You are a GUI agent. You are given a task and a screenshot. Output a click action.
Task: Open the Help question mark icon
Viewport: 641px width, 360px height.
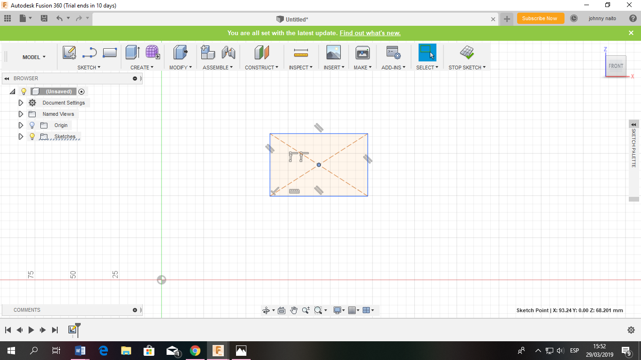tap(633, 18)
